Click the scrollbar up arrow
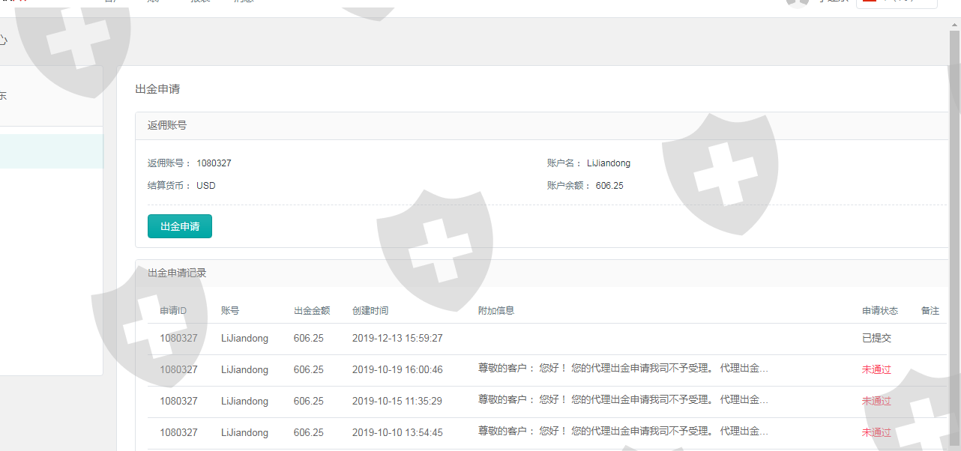This screenshot has width=961, height=451. [x=955, y=24]
